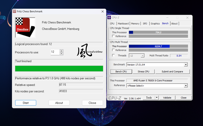Switch to the Memory tab
203x126 pixels.
click(135, 24)
